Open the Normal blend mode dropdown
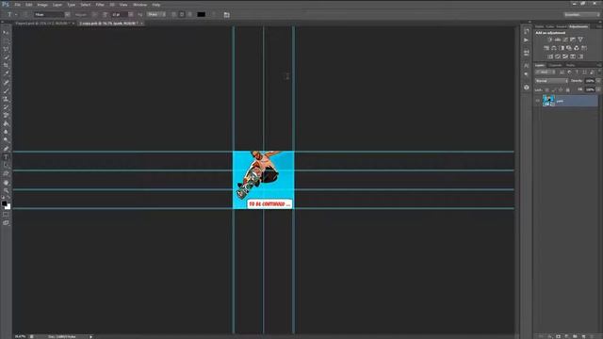The height and width of the screenshot is (339, 603). (x=551, y=81)
